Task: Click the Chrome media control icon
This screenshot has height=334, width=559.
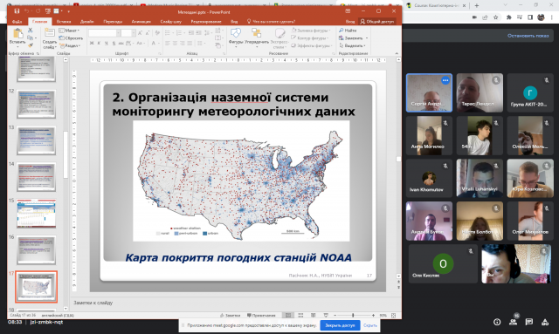Action: pos(520,17)
